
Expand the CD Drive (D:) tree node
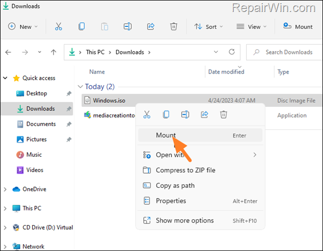pos(5,228)
